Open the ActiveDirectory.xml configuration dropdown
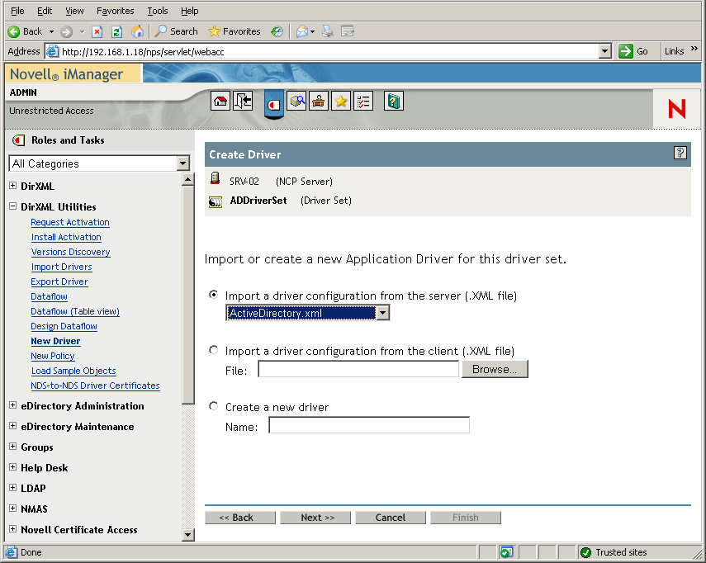Screen dimensions: 706x563 [381, 312]
